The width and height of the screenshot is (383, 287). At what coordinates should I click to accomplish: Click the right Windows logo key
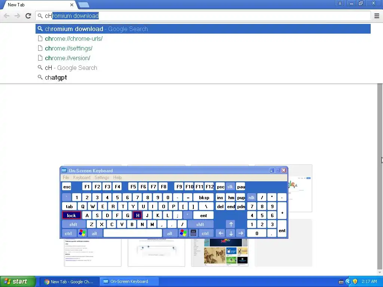pyautogui.click(x=183, y=233)
